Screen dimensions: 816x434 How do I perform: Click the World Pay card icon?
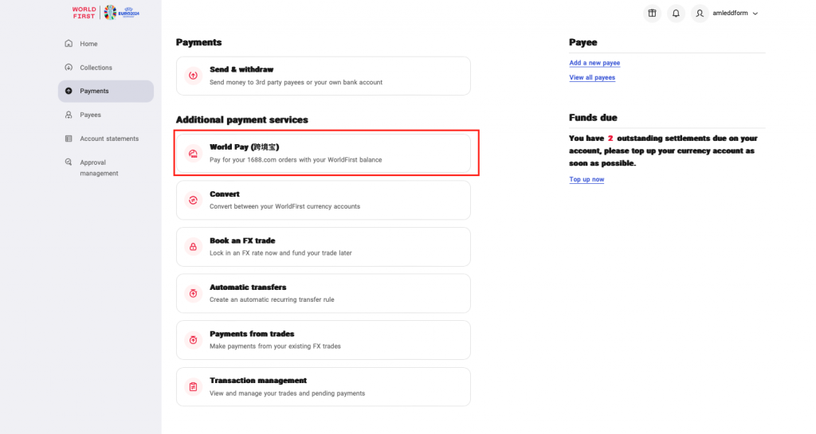click(193, 154)
